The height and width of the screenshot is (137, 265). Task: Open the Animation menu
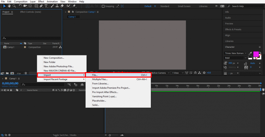point(52,2)
